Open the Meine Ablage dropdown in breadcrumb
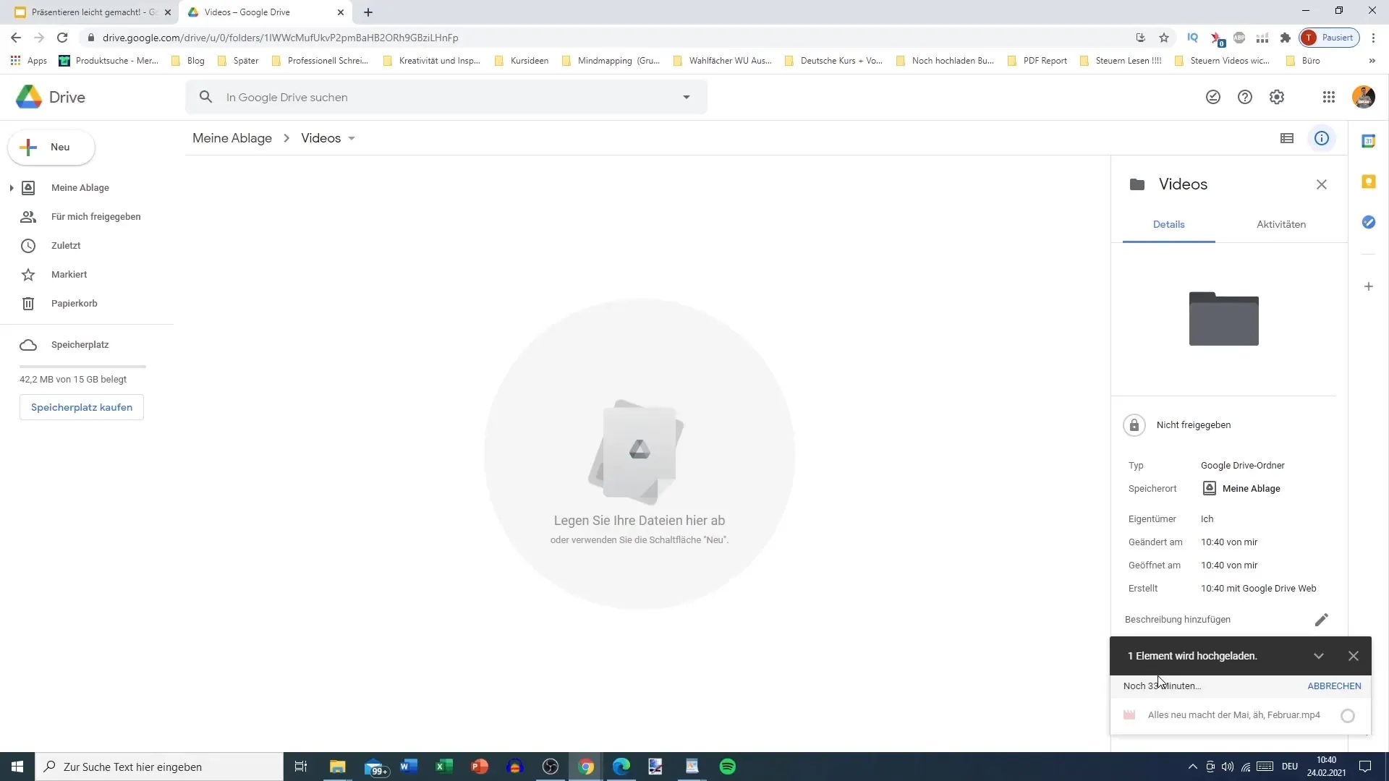The height and width of the screenshot is (781, 1389). [x=233, y=138]
